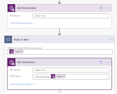Click the Apply to each loop icon
The image size is (117, 94).
tap(8, 40)
